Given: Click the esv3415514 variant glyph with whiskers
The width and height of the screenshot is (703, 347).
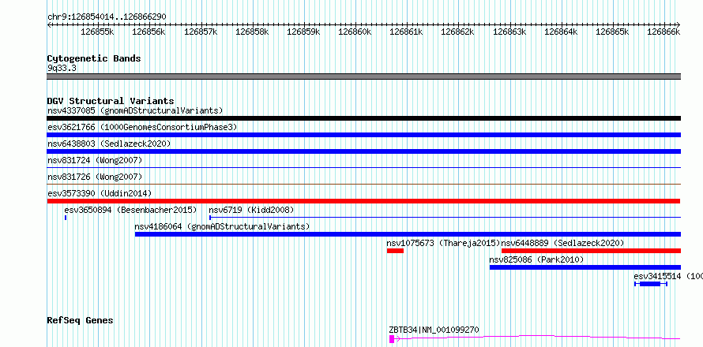Looking at the screenshot, I should click(x=651, y=284).
